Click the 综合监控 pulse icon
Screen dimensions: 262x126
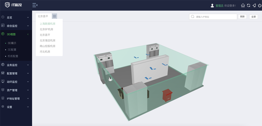[x=3, y=26]
